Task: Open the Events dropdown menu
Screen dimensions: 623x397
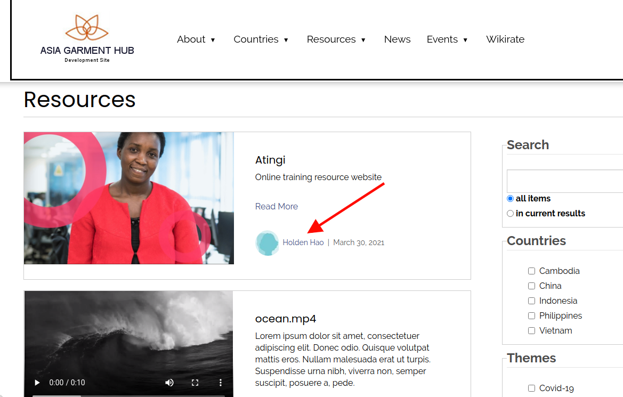Action: click(x=447, y=39)
